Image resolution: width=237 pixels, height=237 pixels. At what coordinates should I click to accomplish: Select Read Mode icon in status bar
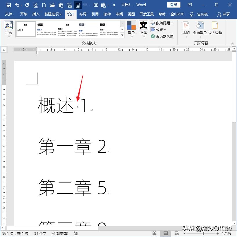point(155,233)
